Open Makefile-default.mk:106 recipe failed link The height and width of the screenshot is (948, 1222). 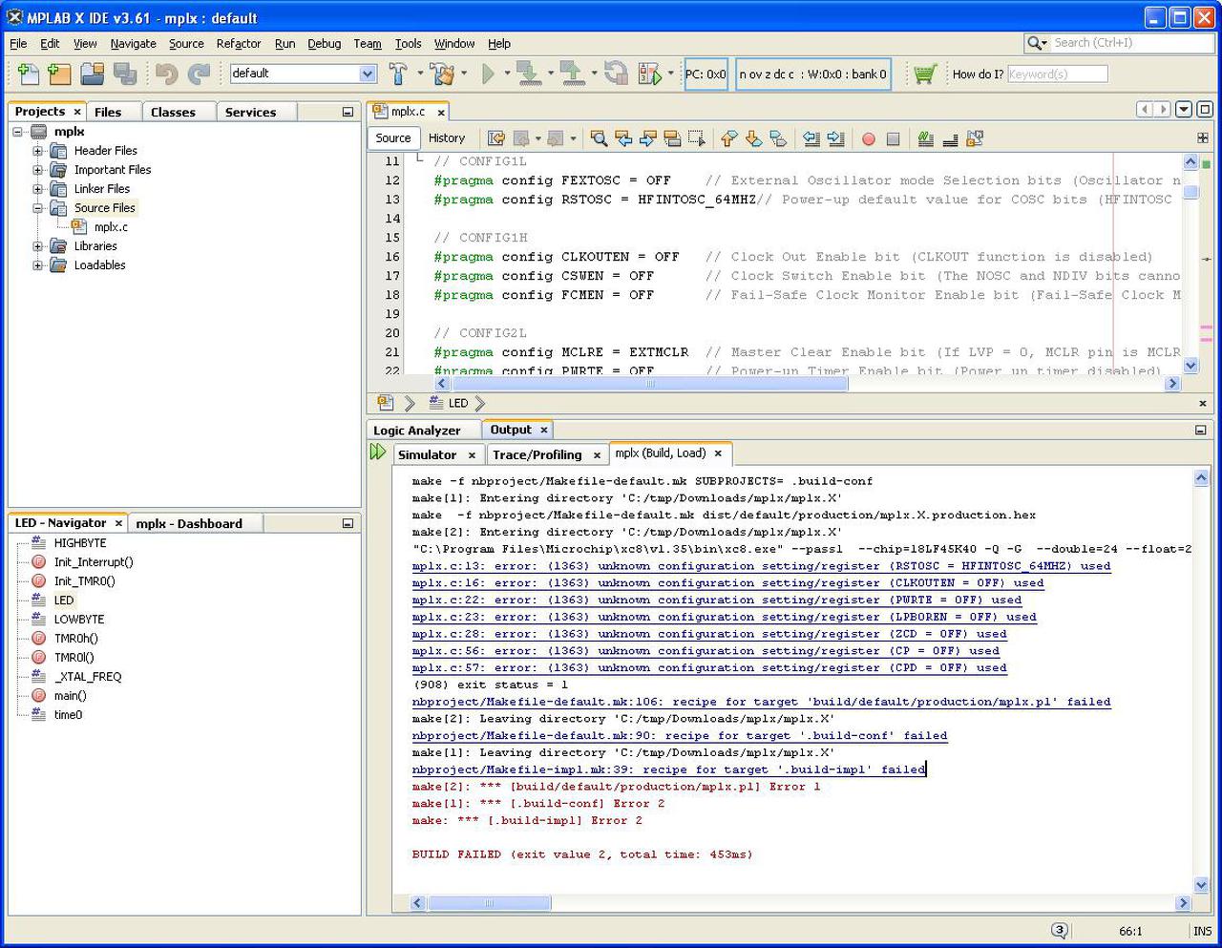pyautogui.click(x=761, y=702)
